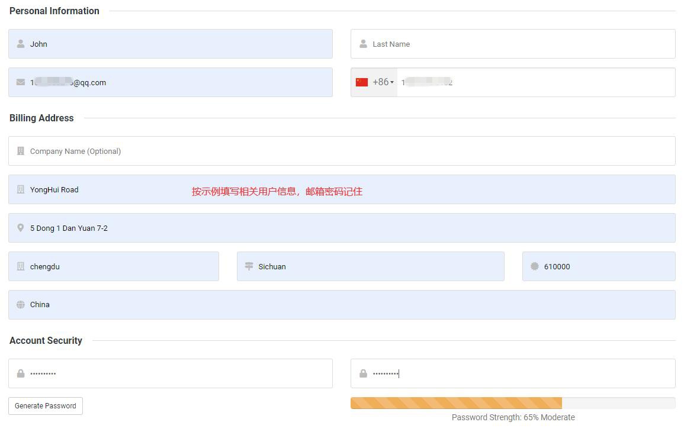This screenshot has width=684, height=435.
Task: Click the state icon beside Sichuan
Action: pyautogui.click(x=249, y=266)
